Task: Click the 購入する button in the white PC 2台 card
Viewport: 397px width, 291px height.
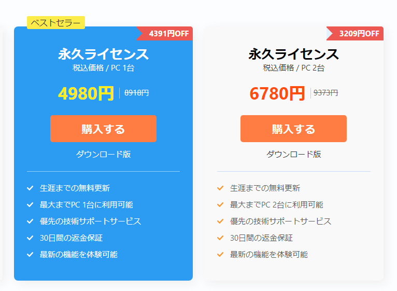Action: click(293, 129)
